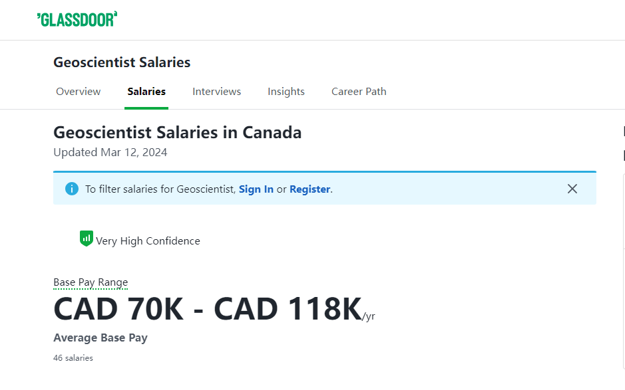Switch to the Interviews tab
Image resolution: width=625 pixels, height=390 pixels.
point(216,92)
